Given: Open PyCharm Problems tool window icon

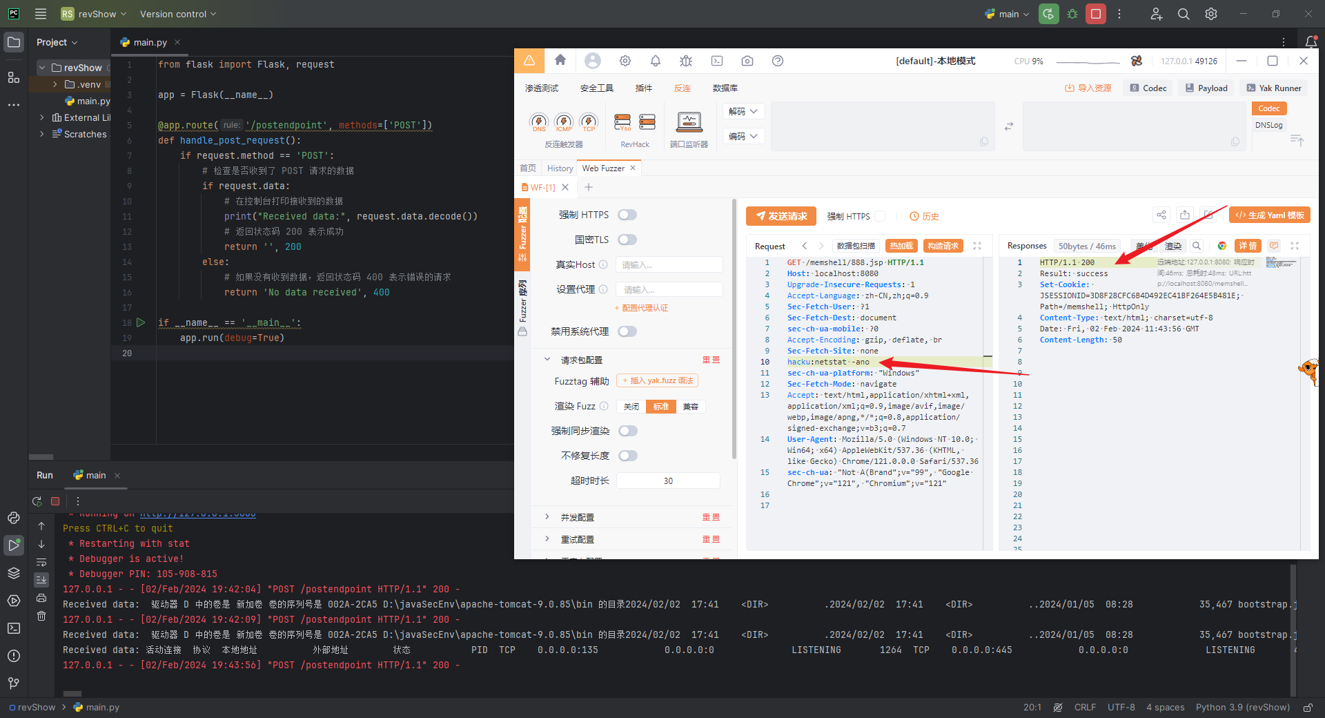Looking at the screenshot, I should click(x=14, y=656).
